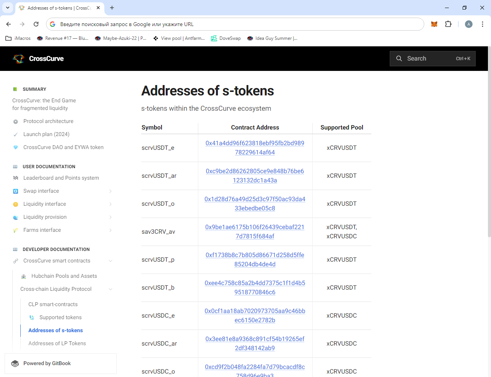The height and width of the screenshot is (377, 491).
Task: Open Addresses of LP Tokens page
Action: pos(57,343)
